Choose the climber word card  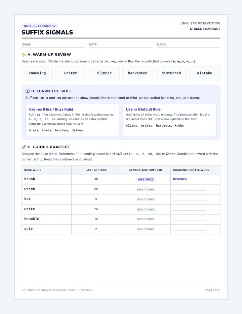104,73
